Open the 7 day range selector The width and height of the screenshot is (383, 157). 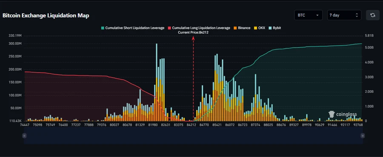[x=344, y=15]
